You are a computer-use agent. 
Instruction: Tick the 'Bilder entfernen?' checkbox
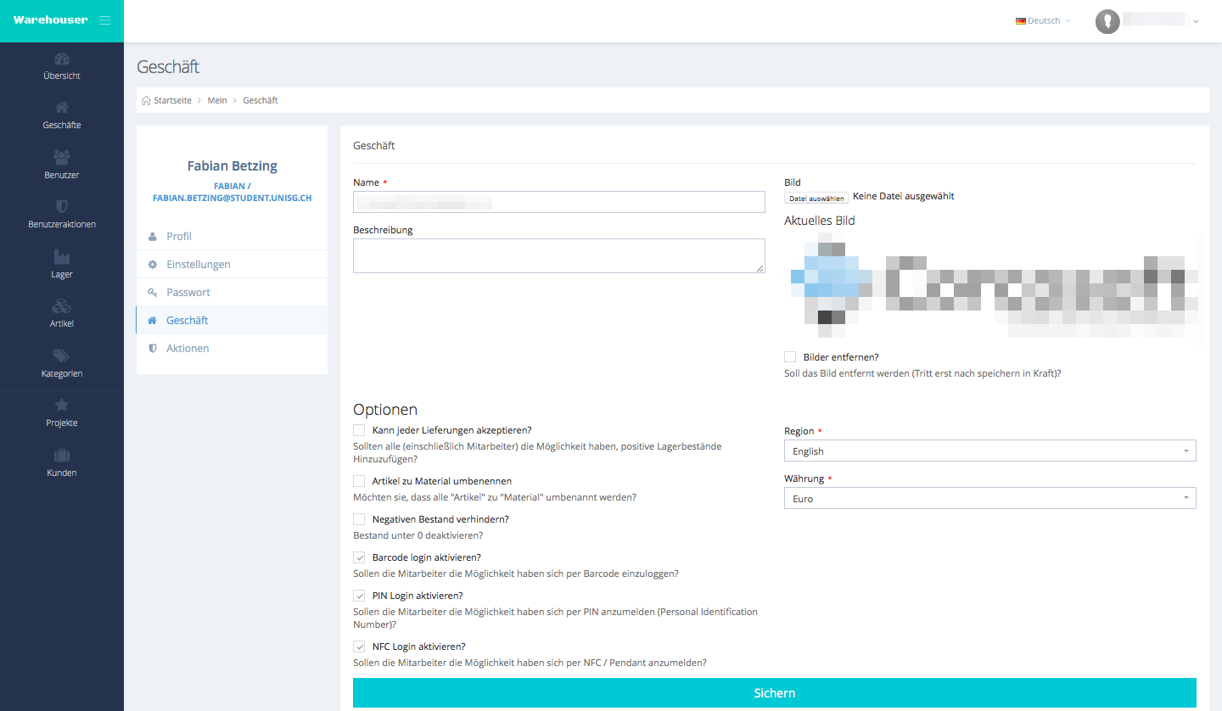pos(790,357)
